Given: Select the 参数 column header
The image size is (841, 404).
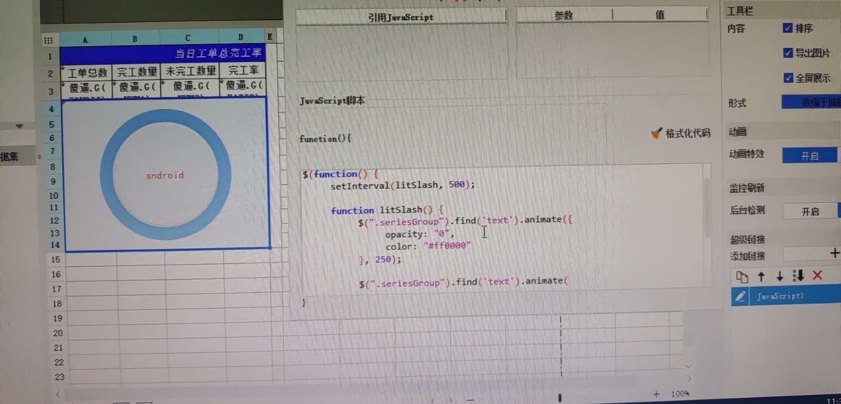Looking at the screenshot, I should click(563, 15).
